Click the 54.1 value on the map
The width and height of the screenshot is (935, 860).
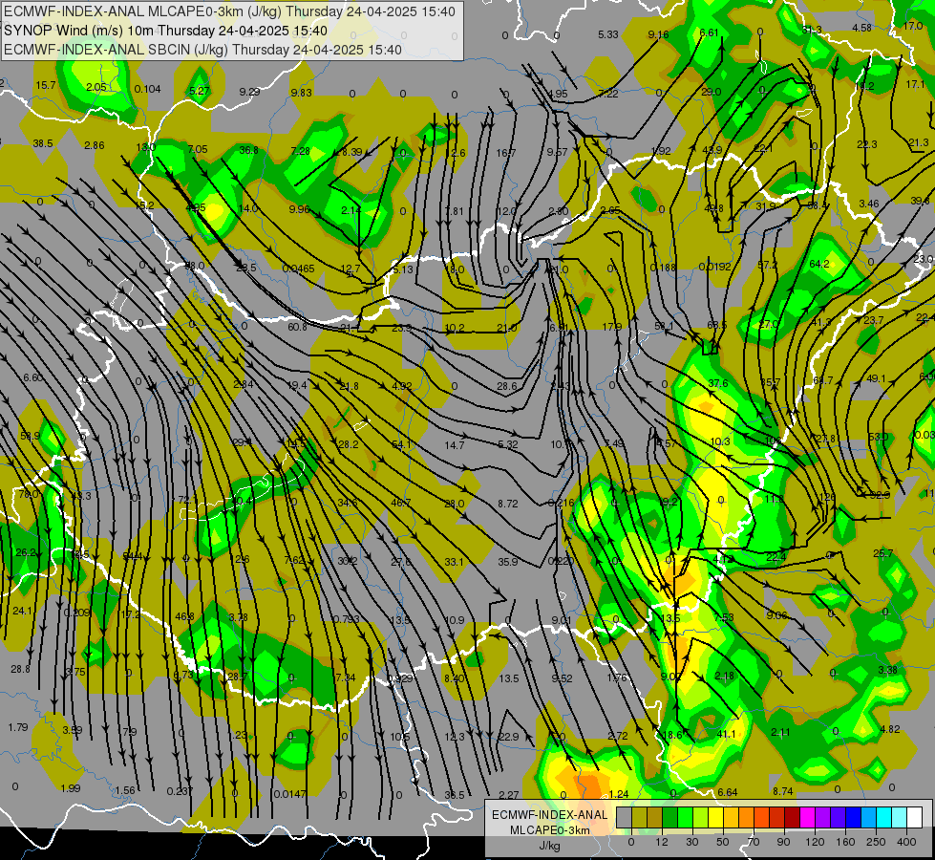(401, 444)
